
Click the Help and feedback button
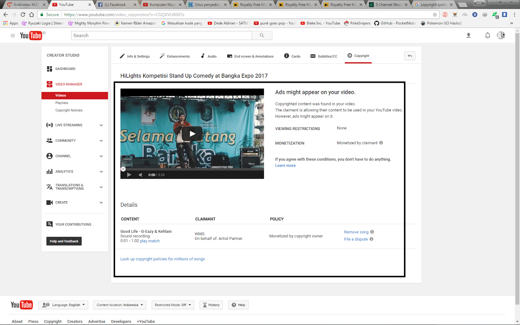coord(64,241)
